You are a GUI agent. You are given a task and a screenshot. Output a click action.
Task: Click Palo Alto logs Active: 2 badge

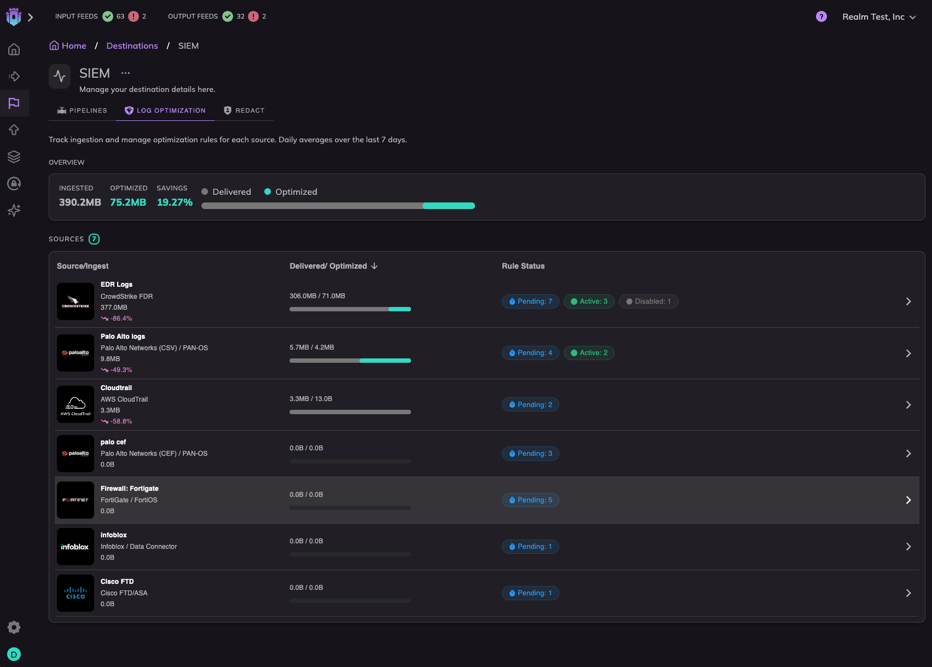coord(589,353)
